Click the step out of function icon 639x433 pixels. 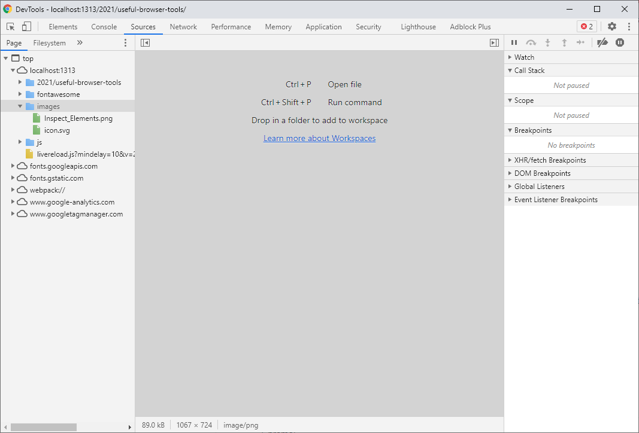(x=564, y=42)
